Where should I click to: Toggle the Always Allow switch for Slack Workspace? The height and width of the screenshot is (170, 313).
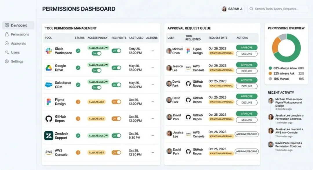(x=97, y=53)
